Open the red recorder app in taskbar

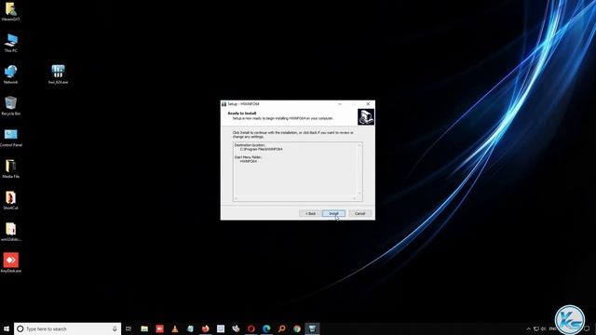pyautogui.click(x=159, y=328)
